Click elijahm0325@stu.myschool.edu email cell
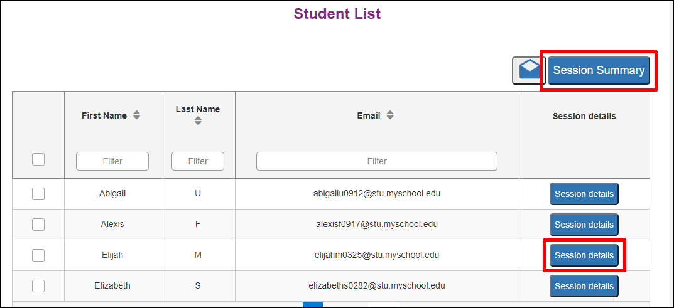674x308 pixels. [377, 255]
